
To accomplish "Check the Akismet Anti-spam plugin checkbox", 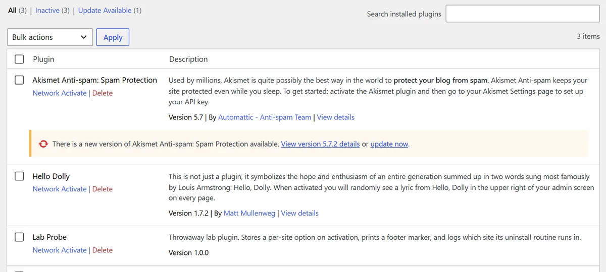I will pyautogui.click(x=19, y=80).
